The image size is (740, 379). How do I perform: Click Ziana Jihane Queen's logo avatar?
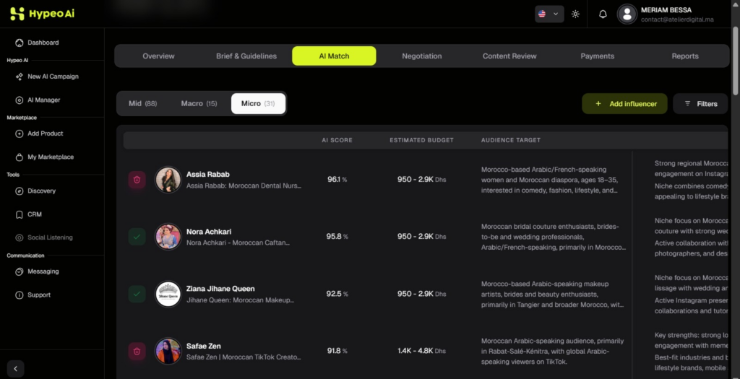point(168,294)
